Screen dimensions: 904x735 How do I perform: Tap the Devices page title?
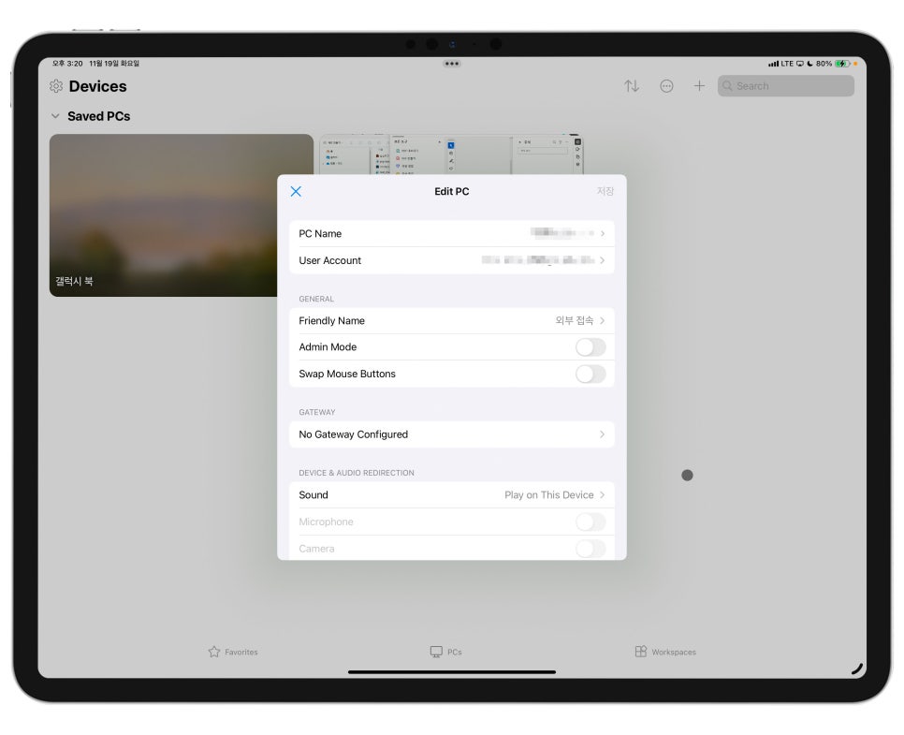pyautogui.click(x=97, y=86)
